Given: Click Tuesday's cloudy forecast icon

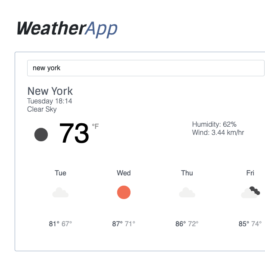Looking at the screenshot, I should pos(60,193).
